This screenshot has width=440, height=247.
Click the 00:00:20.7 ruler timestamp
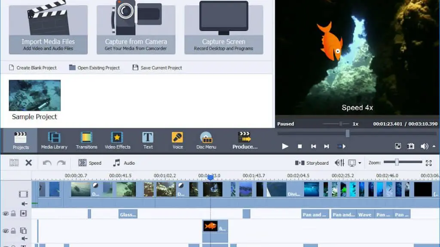(76, 175)
